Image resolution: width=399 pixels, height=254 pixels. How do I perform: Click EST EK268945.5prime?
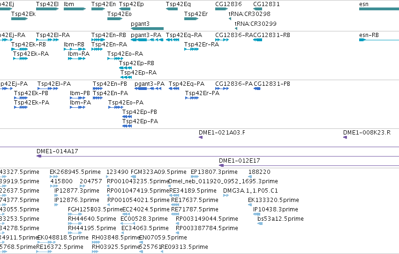click(x=54, y=177)
